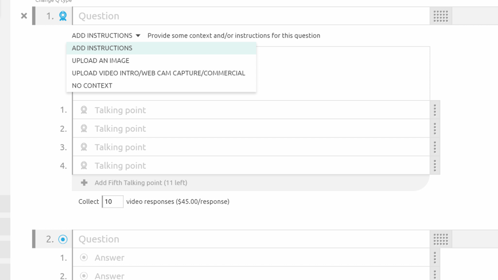Pick UPLOAD VIDEO INTRO/WEB CAM CAPTURE/COMMERCIAL option
This screenshot has width=498, height=280.
pos(159,73)
